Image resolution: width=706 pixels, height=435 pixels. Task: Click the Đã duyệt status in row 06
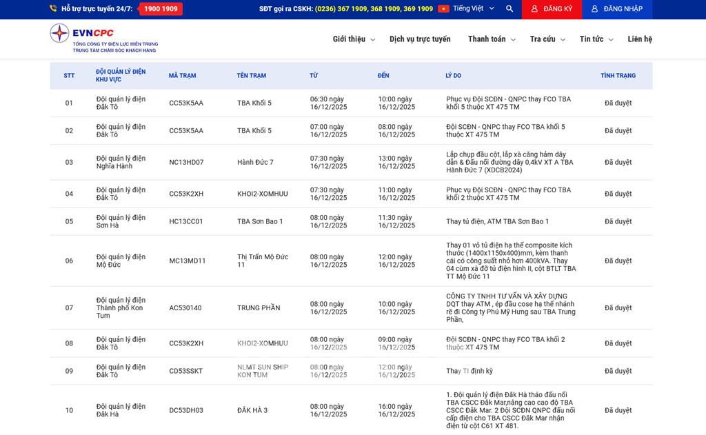coord(618,261)
